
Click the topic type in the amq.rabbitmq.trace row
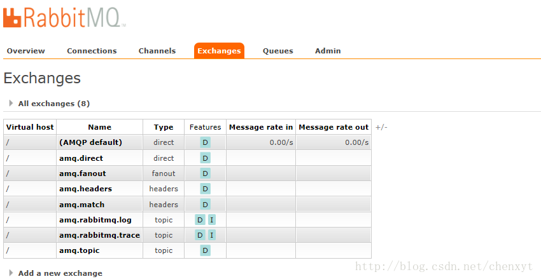tap(164, 235)
